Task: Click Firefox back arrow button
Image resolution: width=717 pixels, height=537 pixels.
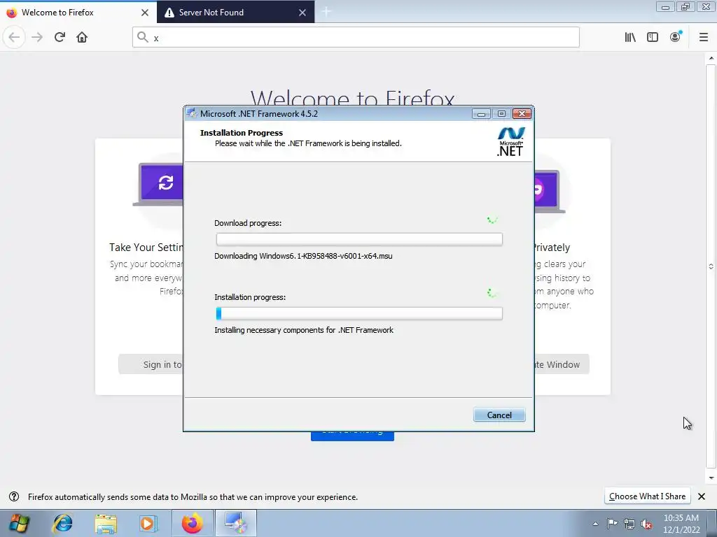Action: click(x=14, y=37)
